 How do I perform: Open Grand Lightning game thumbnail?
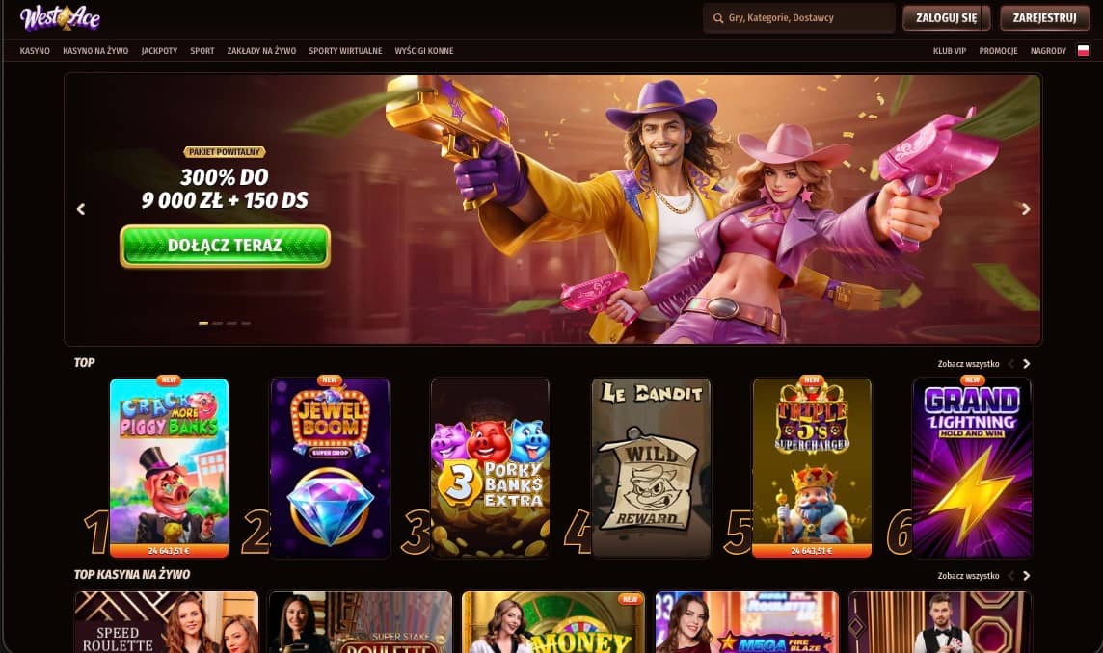pos(972,468)
